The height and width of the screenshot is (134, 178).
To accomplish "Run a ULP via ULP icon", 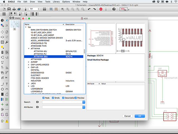I will point(56,9).
